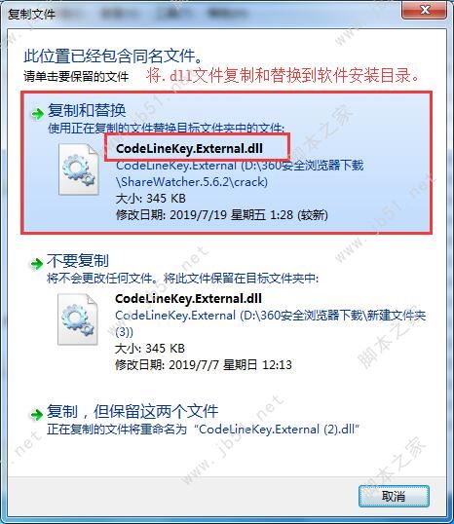Click the 修改日期 2019/7/7 line
This screenshot has width=454, height=524.
[204, 364]
